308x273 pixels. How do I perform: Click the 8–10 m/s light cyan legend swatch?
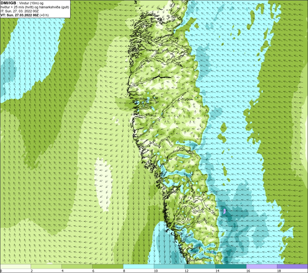coord(139,267)
